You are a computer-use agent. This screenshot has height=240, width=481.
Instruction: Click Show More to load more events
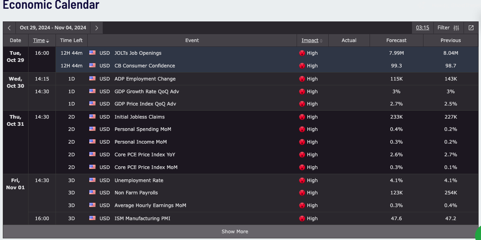click(x=235, y=232)
